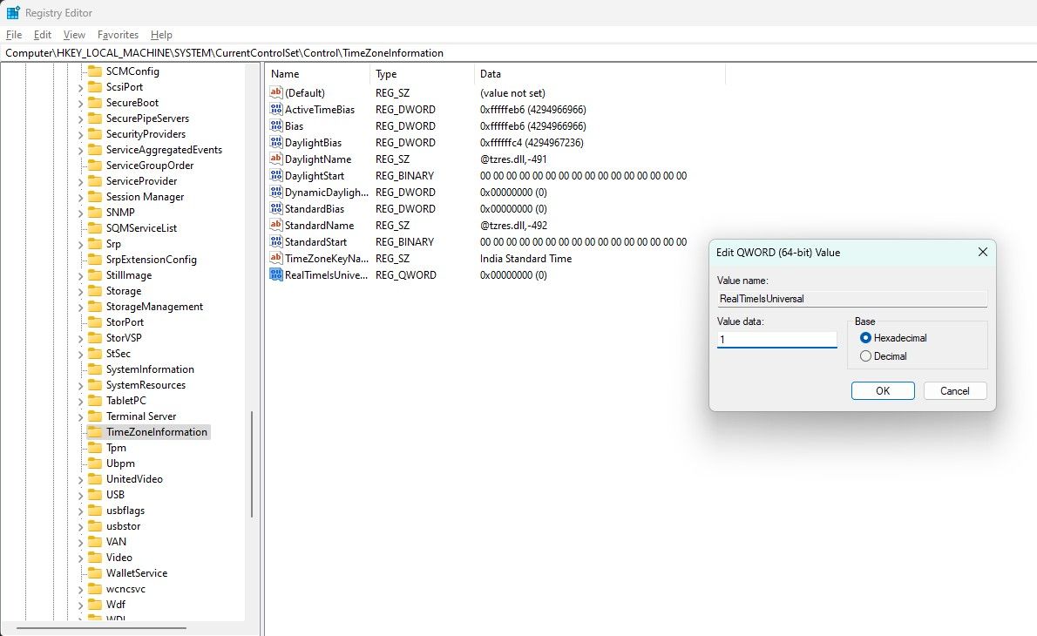
Task: Click OK to save the QWORD value
Action: (883, 390)
